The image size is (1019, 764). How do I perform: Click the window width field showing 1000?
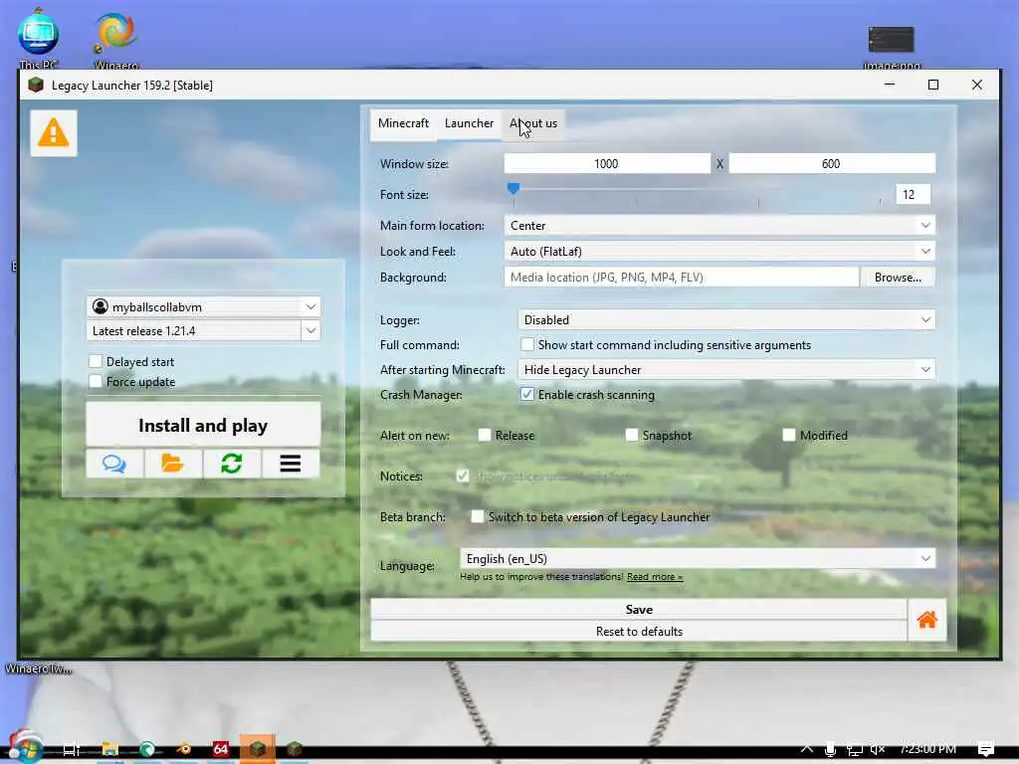[x=607, y=164]
